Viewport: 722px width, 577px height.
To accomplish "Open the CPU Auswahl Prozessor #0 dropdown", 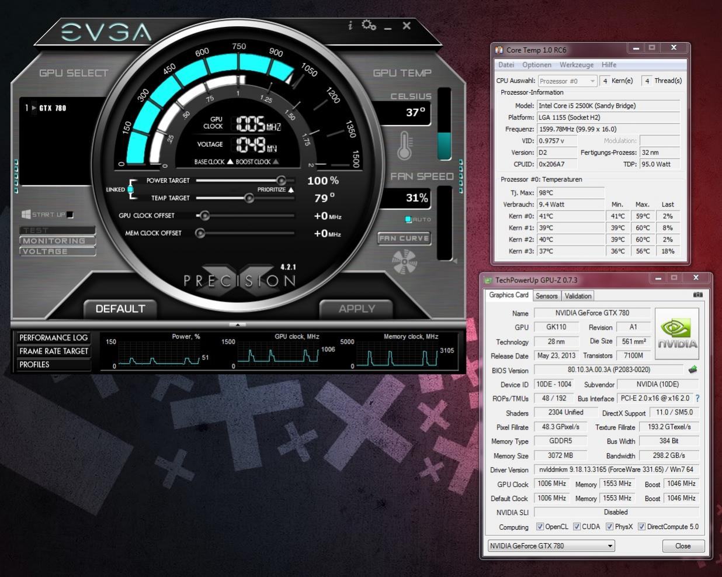I will [567, 81].
